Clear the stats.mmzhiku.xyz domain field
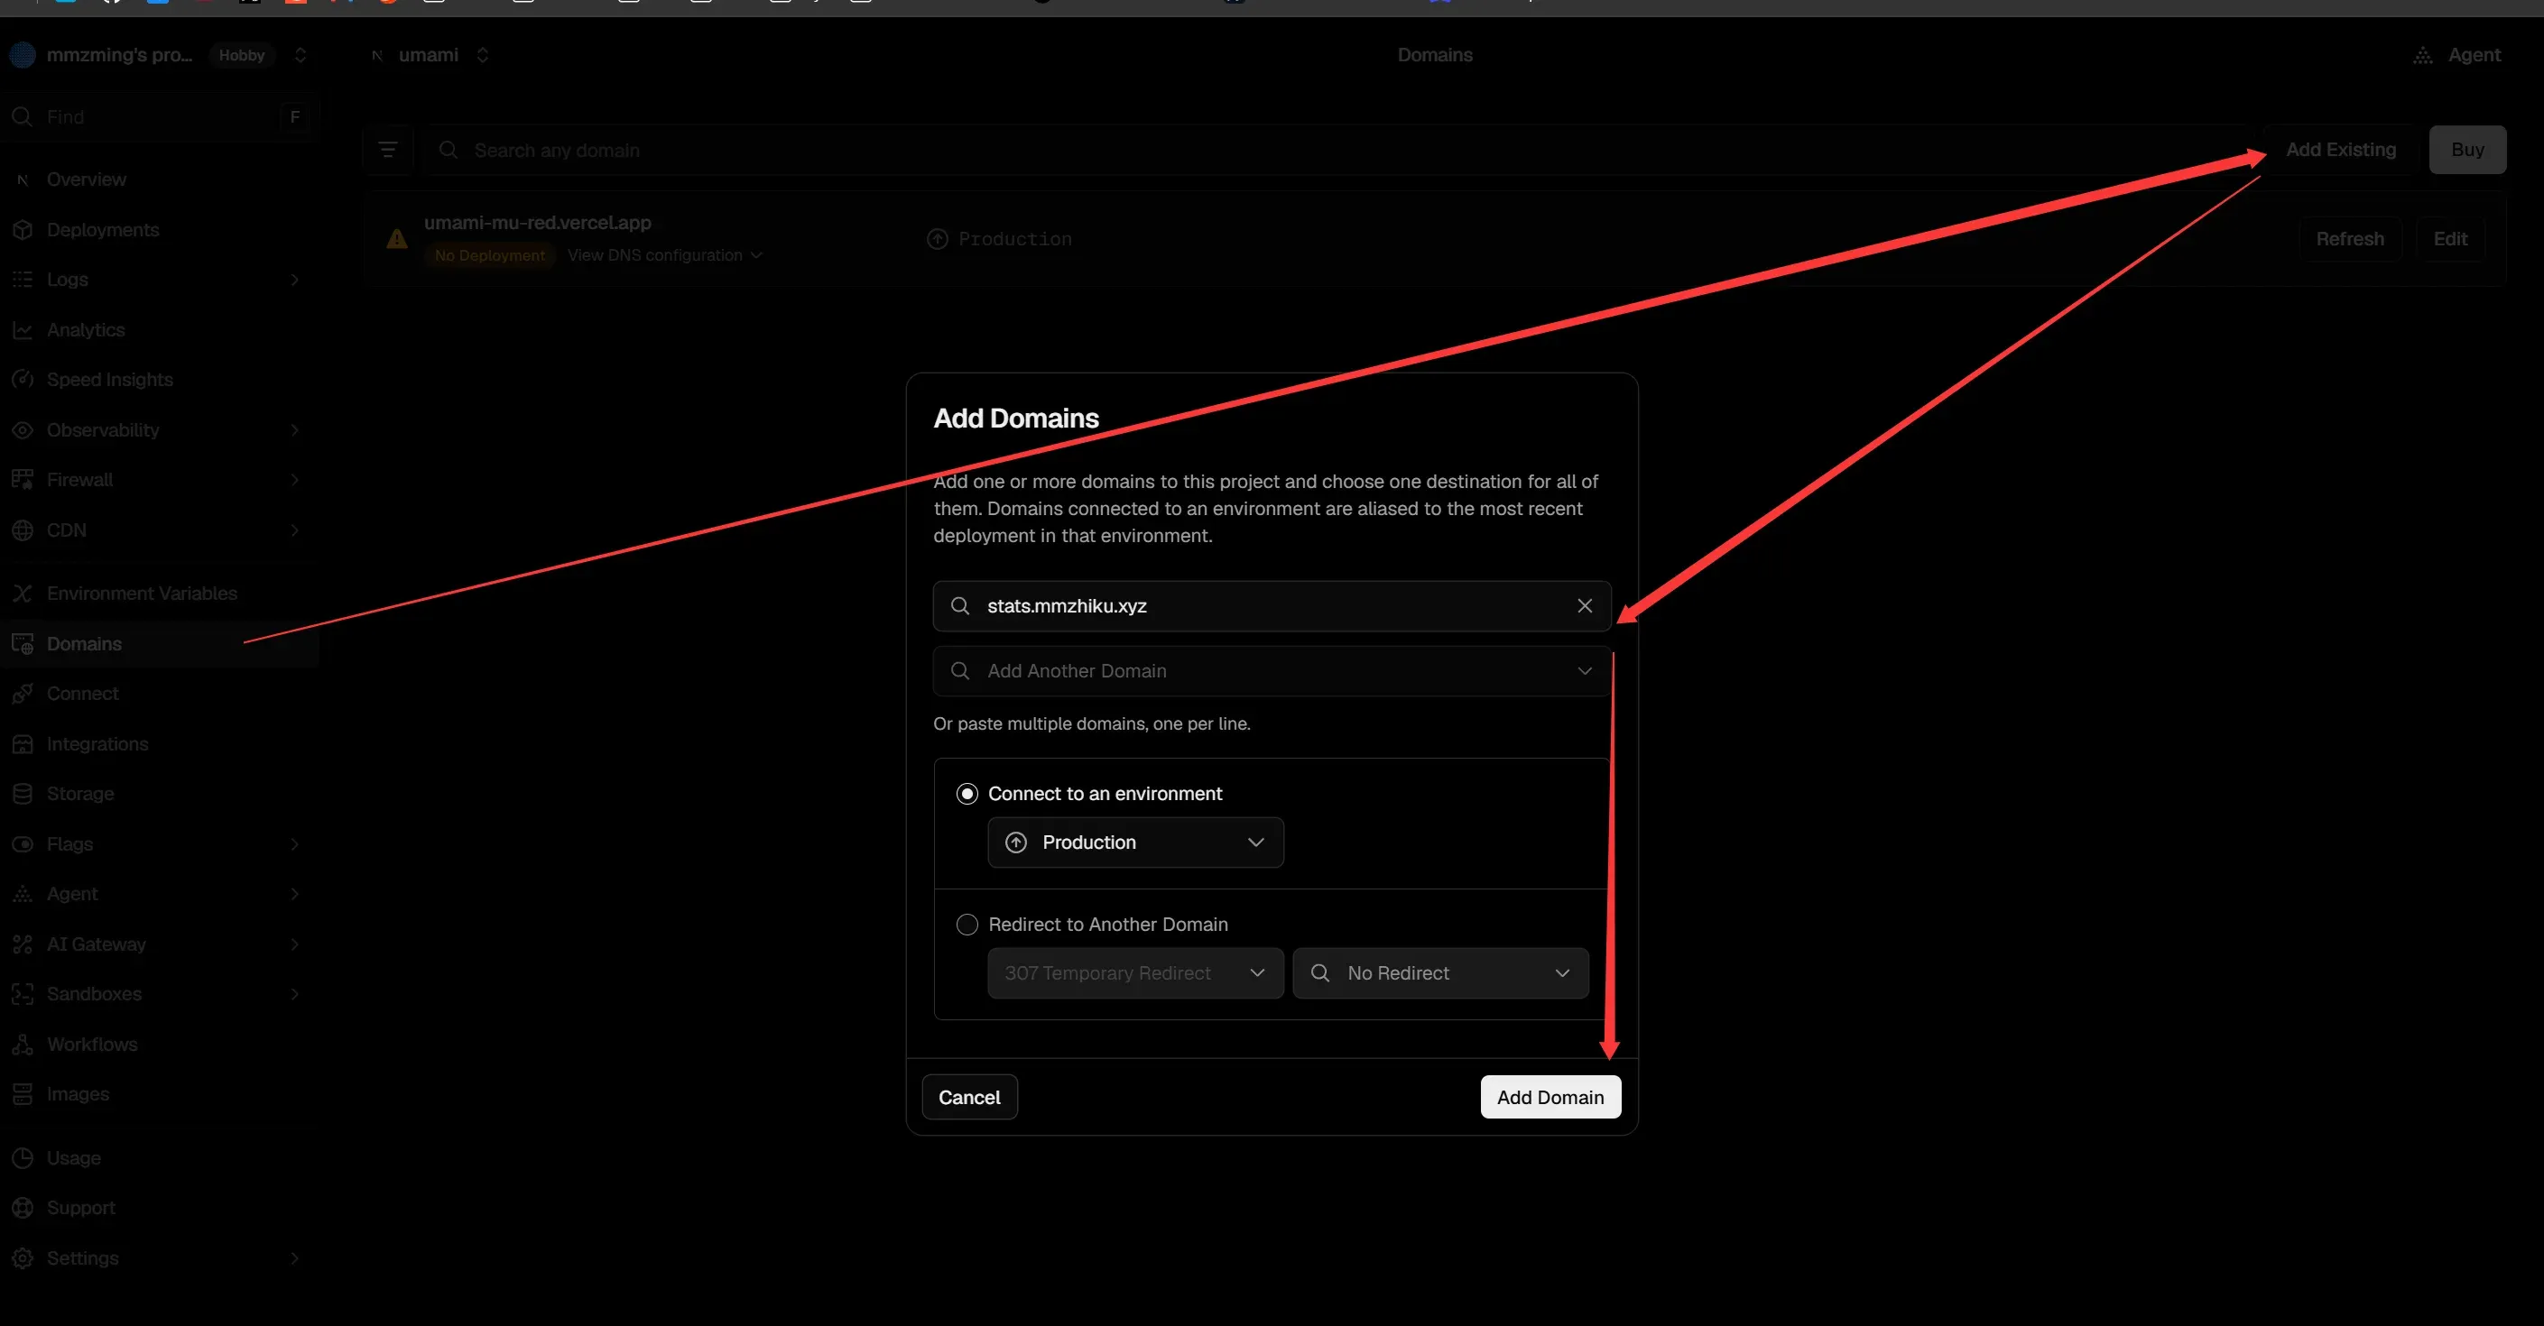Screen dimensions: 2544x1326 click(x=1584, y=605)
